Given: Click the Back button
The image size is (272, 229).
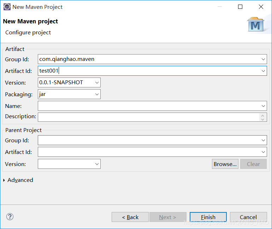Looking at the screenshot, I should [x=130, y=217].
